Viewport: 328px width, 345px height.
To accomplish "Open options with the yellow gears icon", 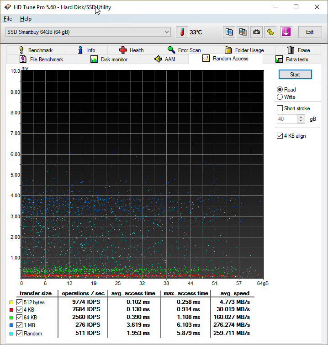I will pos(271,32).
